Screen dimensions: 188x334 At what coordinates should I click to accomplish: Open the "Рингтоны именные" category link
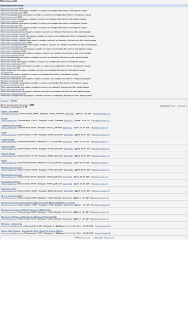click(10, 56)
